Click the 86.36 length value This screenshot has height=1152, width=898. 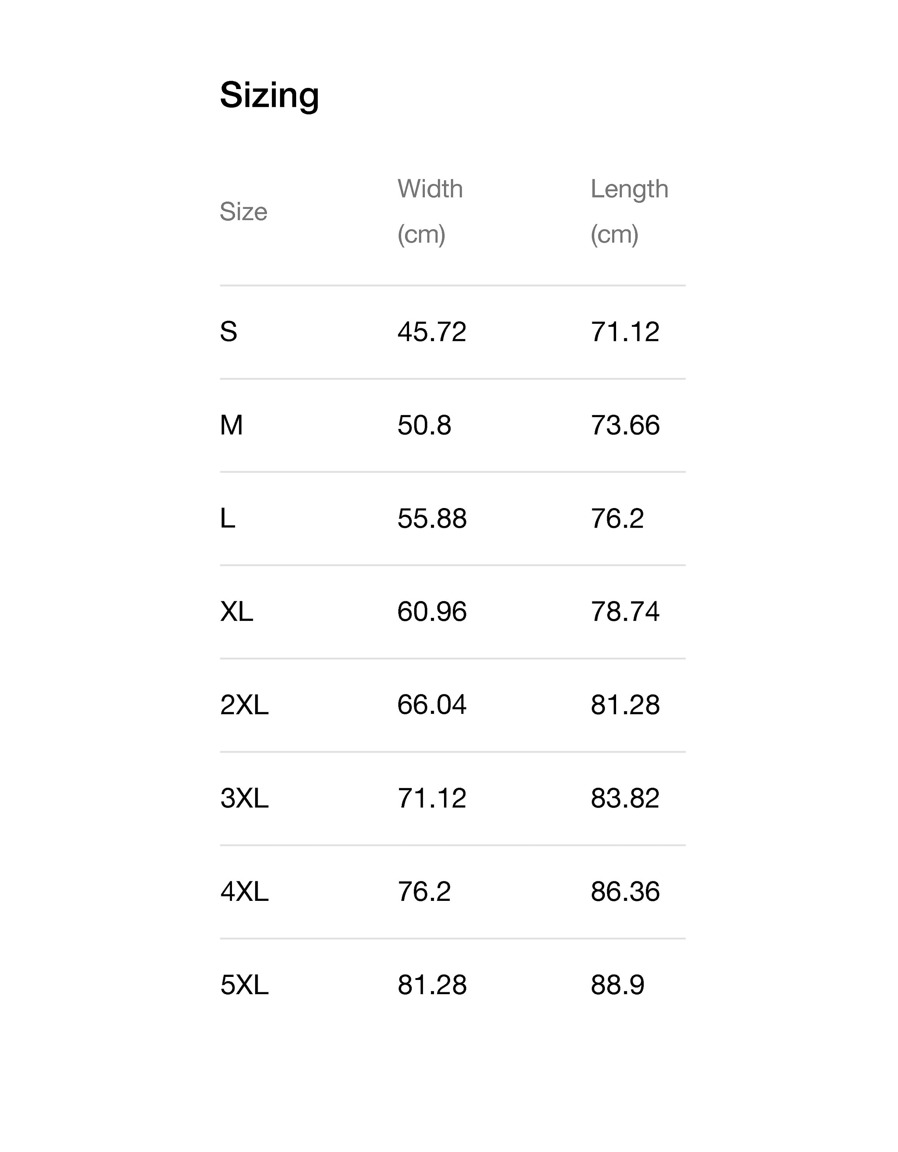[x=625, y=891]
